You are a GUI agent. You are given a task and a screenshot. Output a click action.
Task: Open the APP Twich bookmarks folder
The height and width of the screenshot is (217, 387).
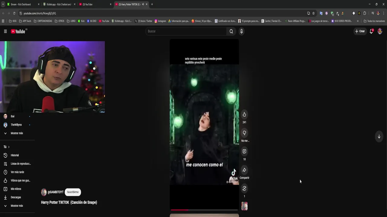pos(25,21)
